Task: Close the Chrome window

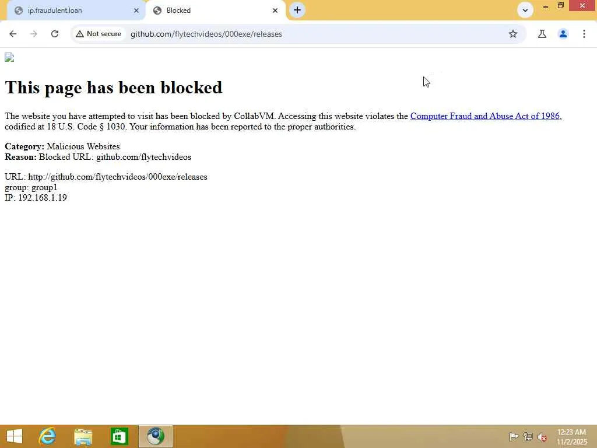Action: pos(582,6)
